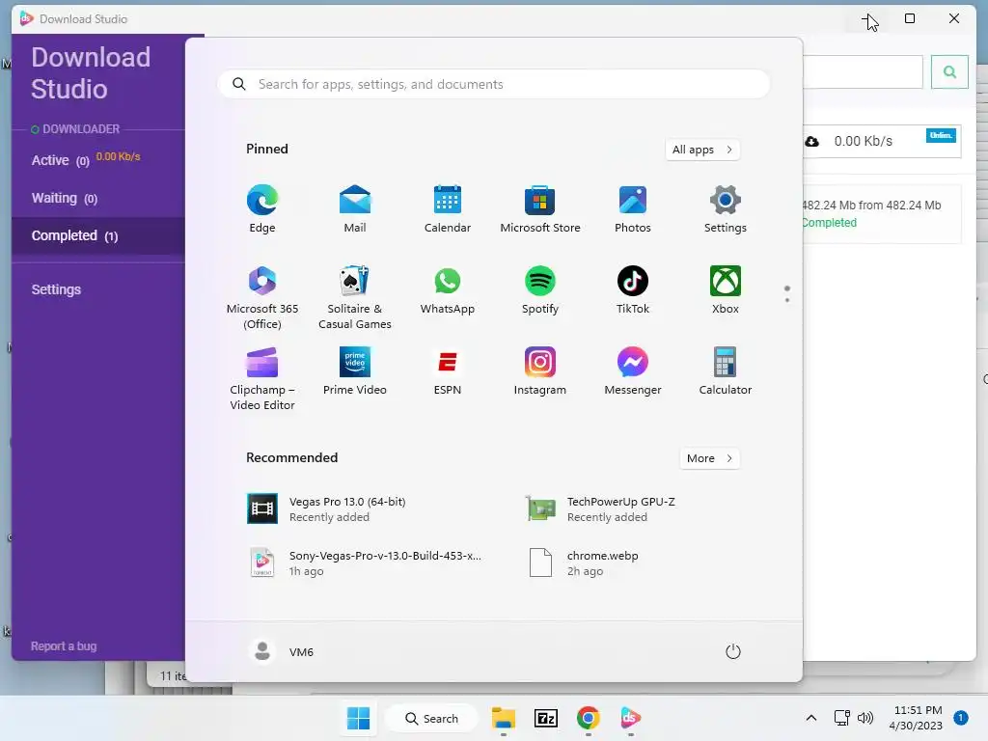988x741 pixels.
Task: Open the notification badge on taskbar
Action: pos(961,718)
